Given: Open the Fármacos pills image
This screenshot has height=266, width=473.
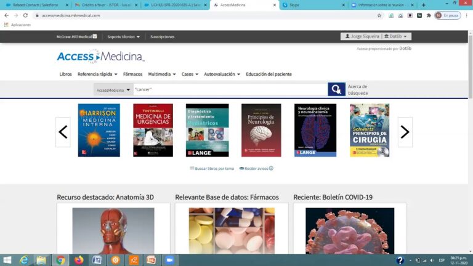Looking at the screenshot, I should tap(232, 231).
